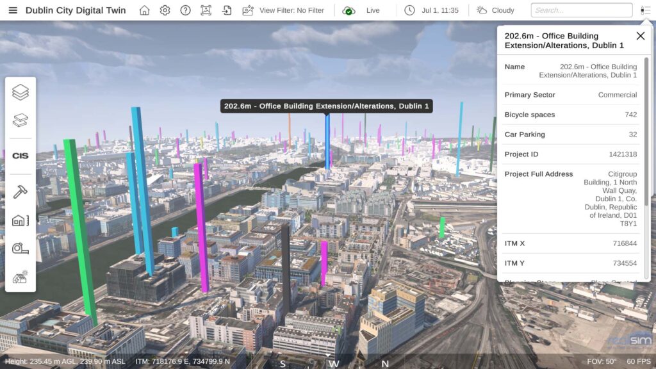Click the Cloudy weather icon
Viewport: 656px width, 369px height.
[x=482, y=10]
